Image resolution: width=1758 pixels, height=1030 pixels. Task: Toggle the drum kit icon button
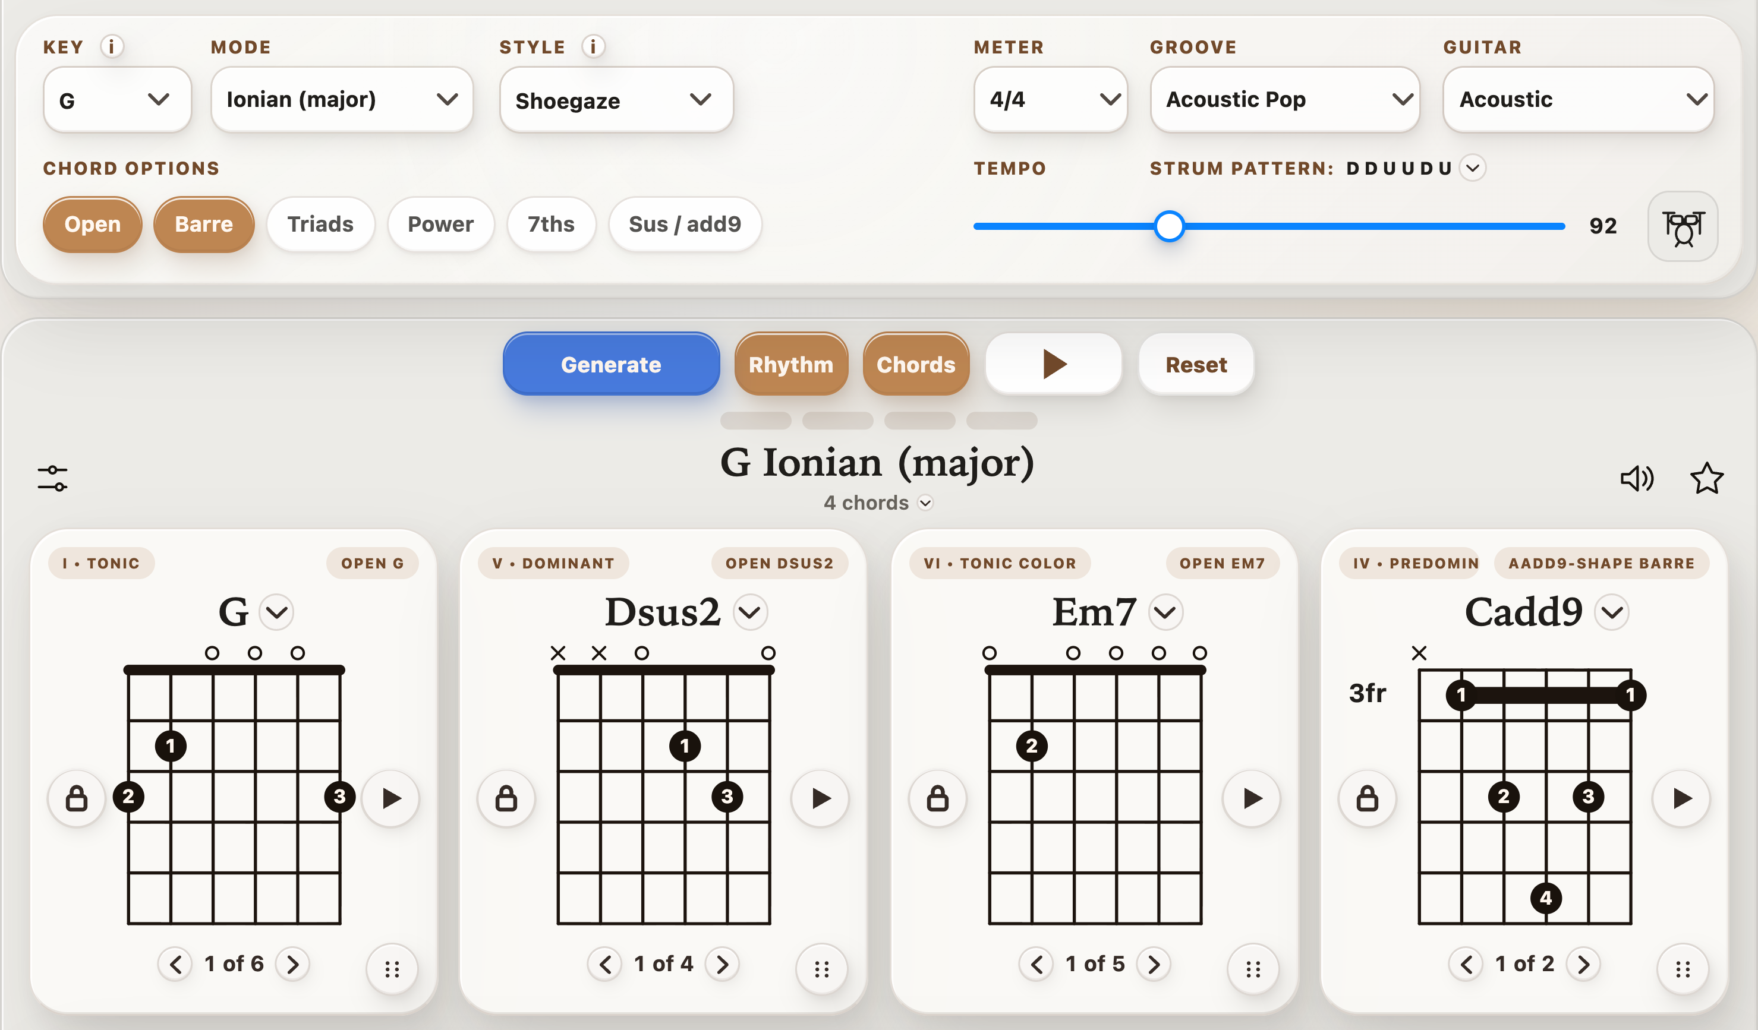tap(1683, 227)
